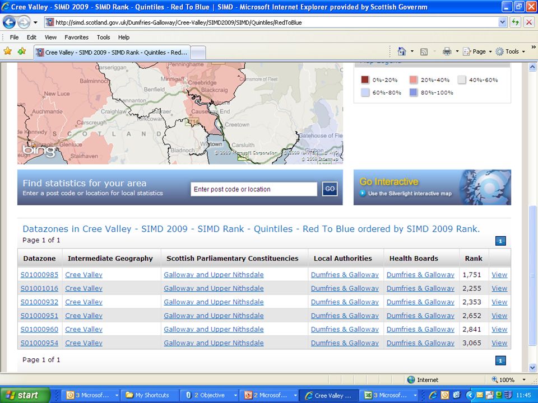The height and width of the screenshot is (403, 538).
Task: Click the page scrollbar up arrow
Action: pos(532,67)
